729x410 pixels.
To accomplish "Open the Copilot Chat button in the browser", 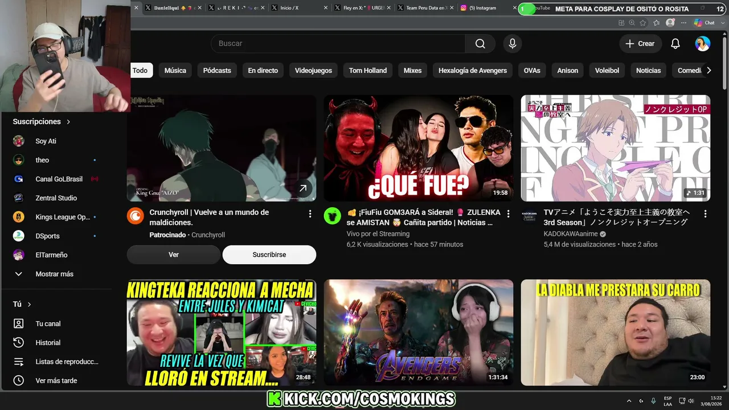I will click(704, 23).
